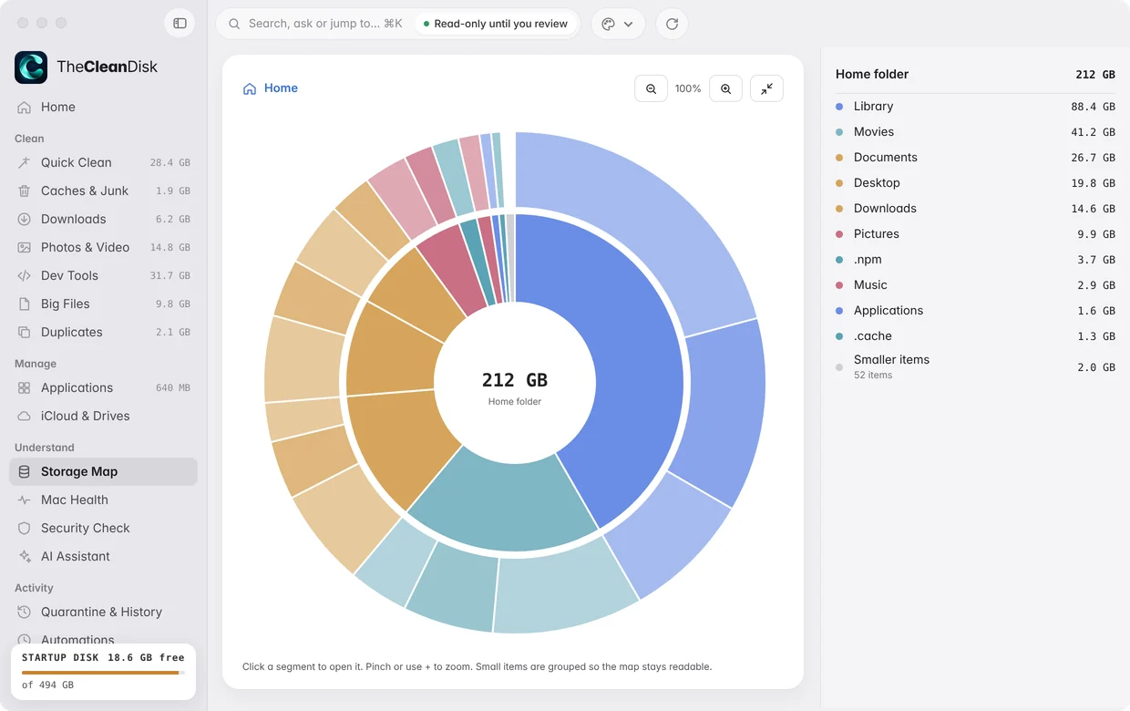This screenshot has width=1130, height=711.
Task: Select Library row in folder list
Action: pos(975,107)
